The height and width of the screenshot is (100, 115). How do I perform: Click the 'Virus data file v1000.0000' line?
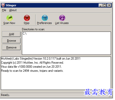tap(31, 67)
